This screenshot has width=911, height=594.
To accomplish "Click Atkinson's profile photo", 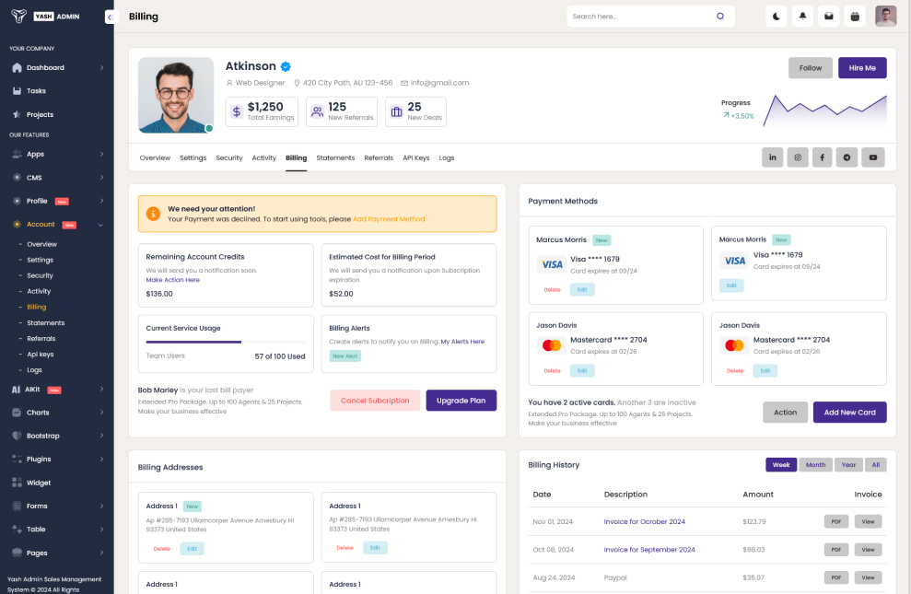I will [176, 95].
